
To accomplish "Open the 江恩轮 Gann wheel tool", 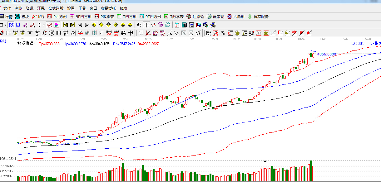I will pos(195,17).
